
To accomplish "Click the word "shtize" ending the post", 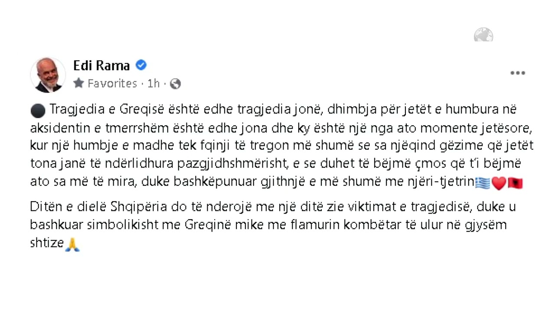I will click(47, 243).
